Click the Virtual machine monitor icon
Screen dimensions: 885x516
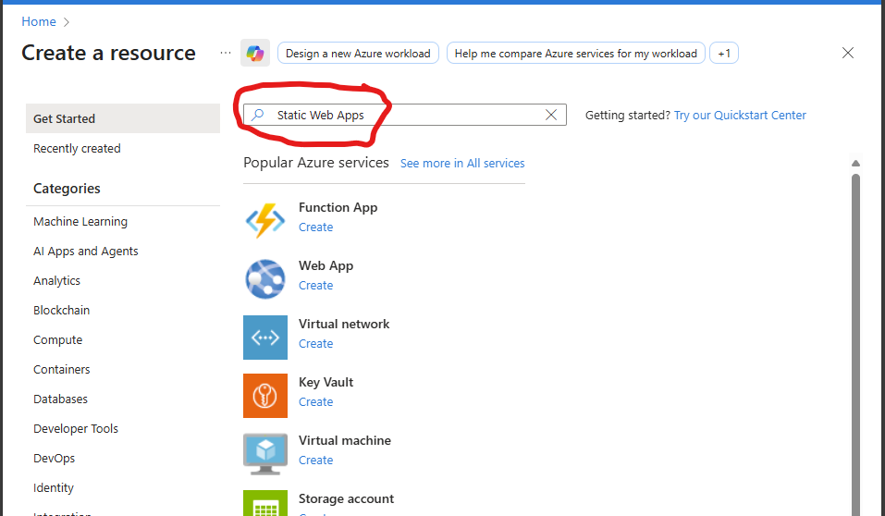(x=265, y=453)
